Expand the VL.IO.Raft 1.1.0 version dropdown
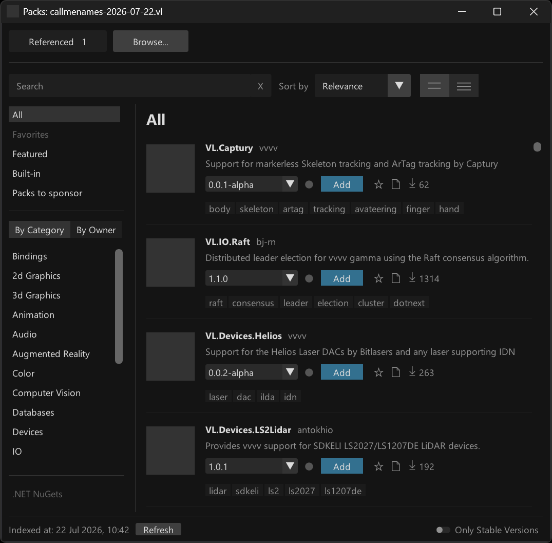The width and height of the screenshot is (552, 543). 252,278
